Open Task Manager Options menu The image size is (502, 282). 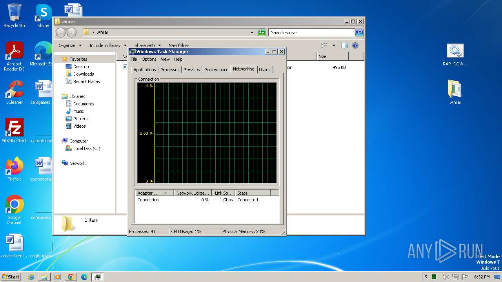149,59
